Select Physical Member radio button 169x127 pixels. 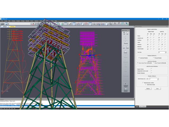154,57
